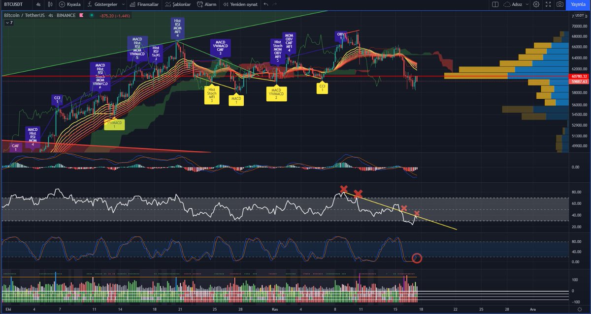Screen dimensions: 591x314
Task: Take a chart snapshot with camera icon
Action: coord(560,4)
